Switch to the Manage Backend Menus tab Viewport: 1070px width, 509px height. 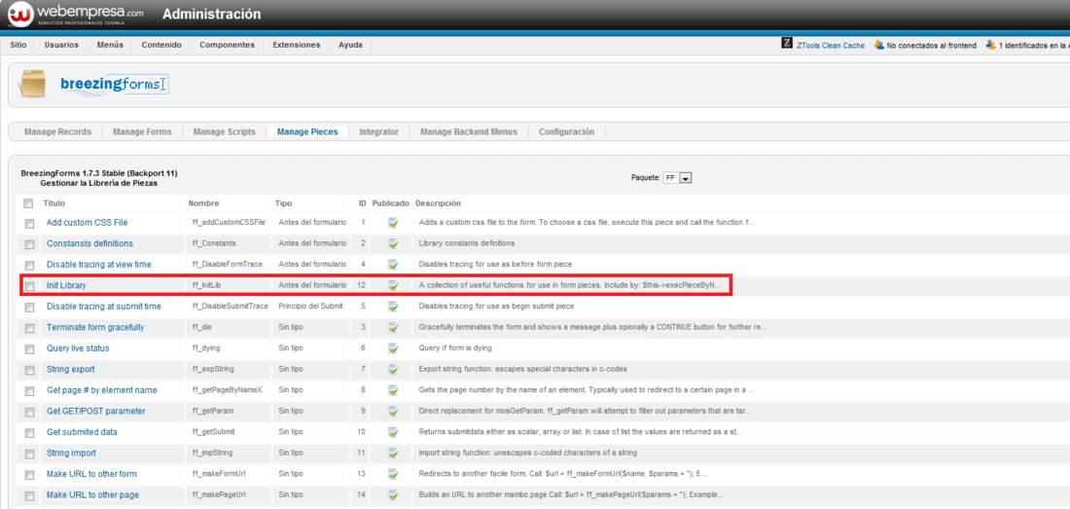469,131
